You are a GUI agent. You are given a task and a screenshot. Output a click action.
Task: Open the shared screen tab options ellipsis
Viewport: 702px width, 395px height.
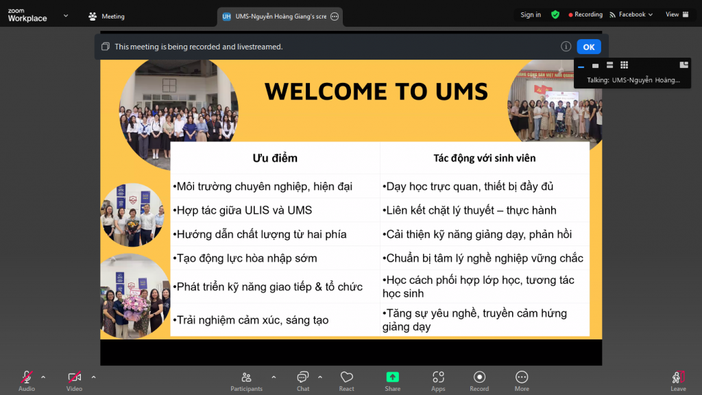335,16
